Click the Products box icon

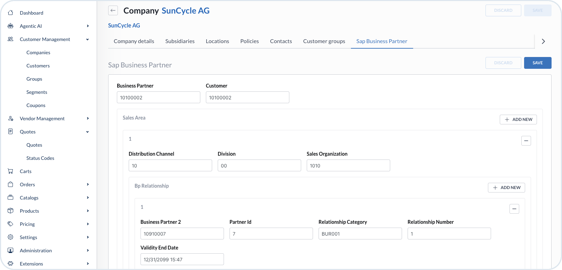point(10,211)
